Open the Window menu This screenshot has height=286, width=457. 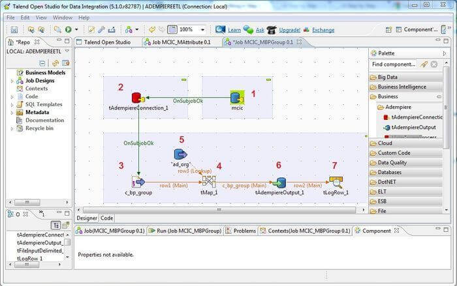click(63, 18)
